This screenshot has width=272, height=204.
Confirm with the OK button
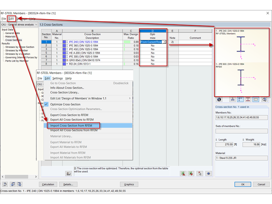point(243,184)
